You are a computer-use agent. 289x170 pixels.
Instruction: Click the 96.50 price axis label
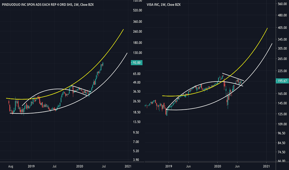click(282, 133)
